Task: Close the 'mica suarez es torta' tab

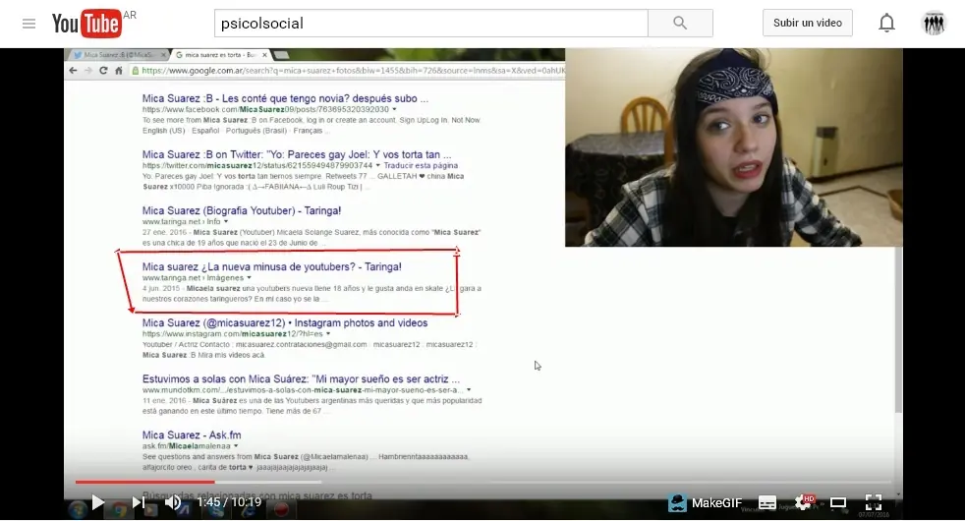Action: tap(264, 55)
